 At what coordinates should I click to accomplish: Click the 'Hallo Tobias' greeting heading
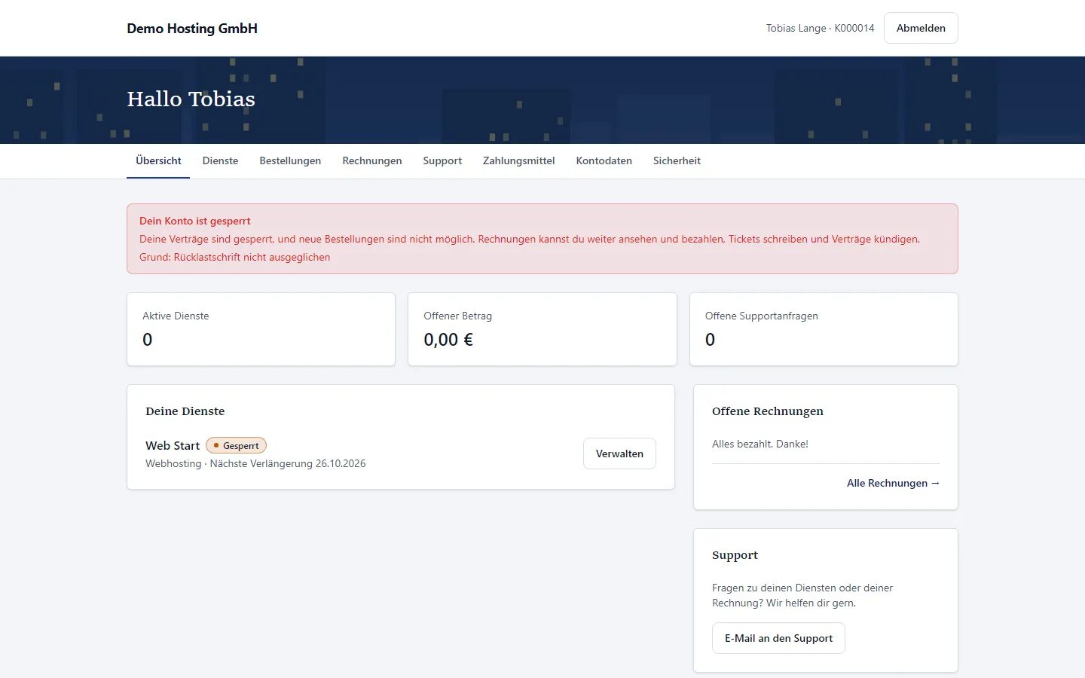[x=191, y=99]
